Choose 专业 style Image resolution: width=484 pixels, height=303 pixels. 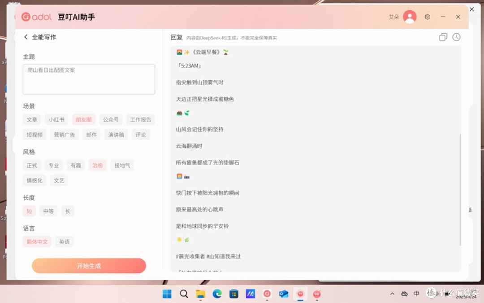coord(54,165)
